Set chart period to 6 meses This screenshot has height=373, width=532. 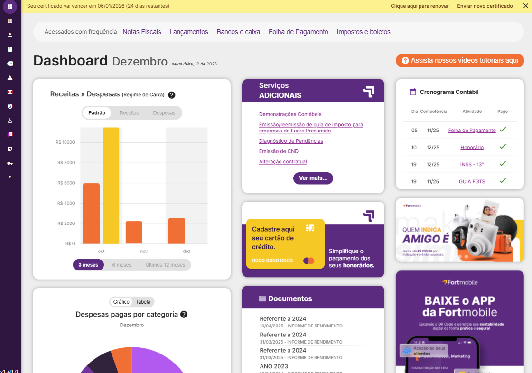121,265
